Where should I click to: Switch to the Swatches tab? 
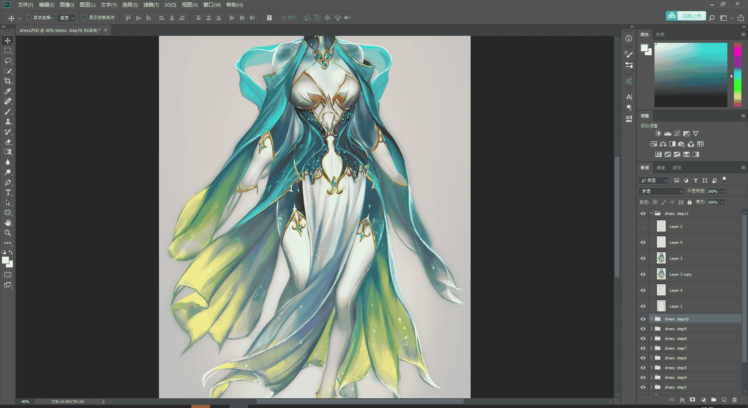point(660,34)
